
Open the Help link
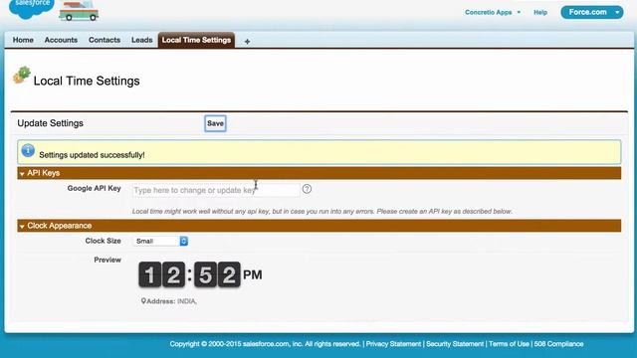540,12
